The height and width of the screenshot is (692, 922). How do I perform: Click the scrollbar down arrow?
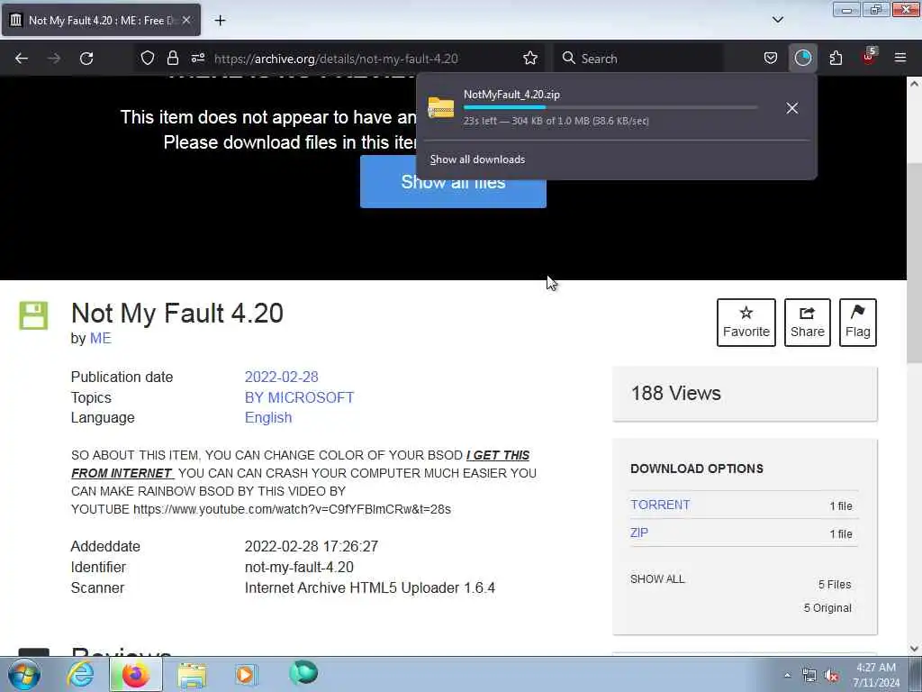(915, 649)
